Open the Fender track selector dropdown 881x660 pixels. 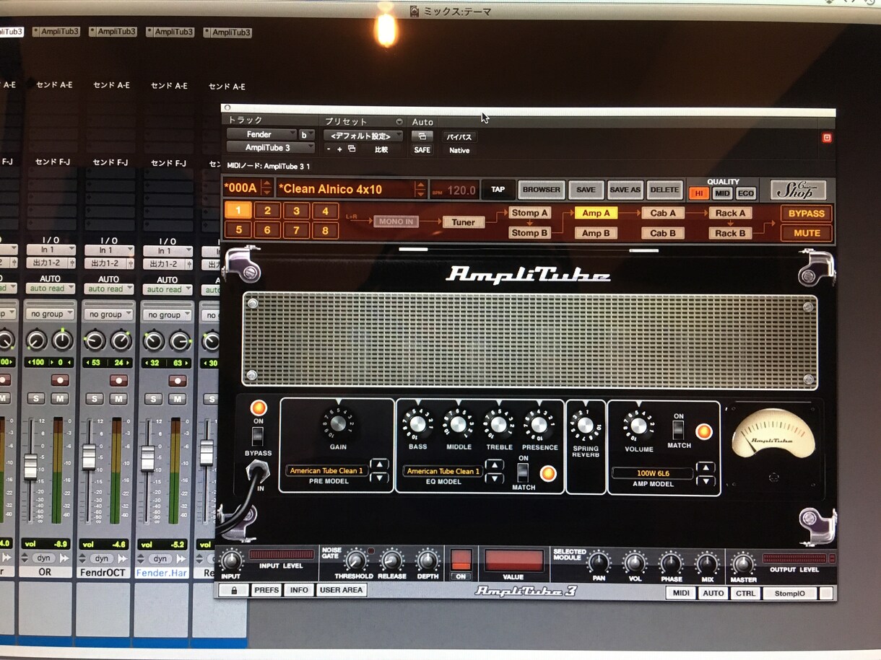261,135
